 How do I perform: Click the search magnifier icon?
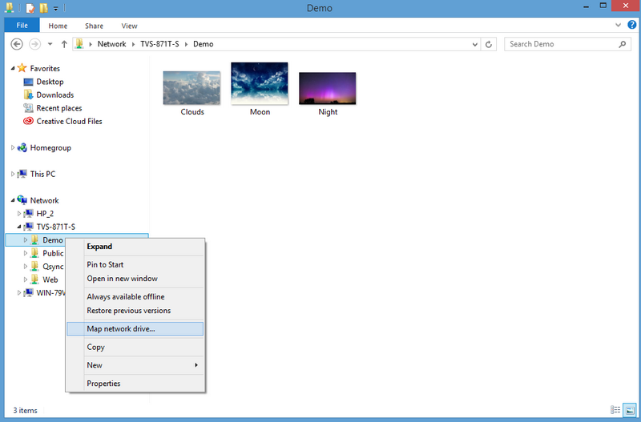click(x=623, y=44)
